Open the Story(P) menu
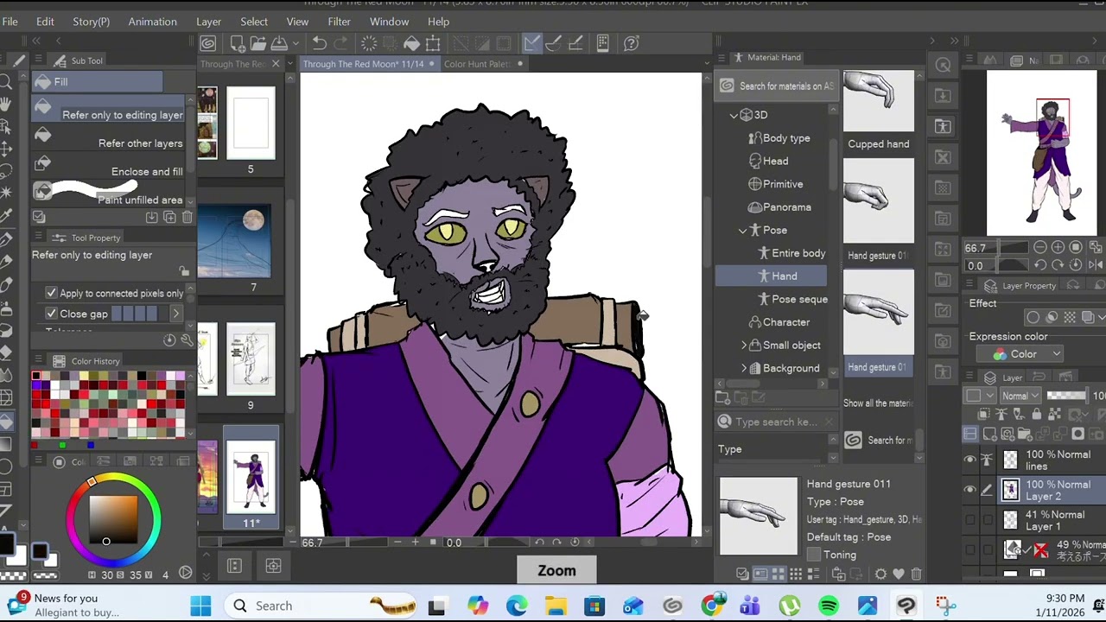Screen dimensions: 1106x622 [x=91, y=22]
